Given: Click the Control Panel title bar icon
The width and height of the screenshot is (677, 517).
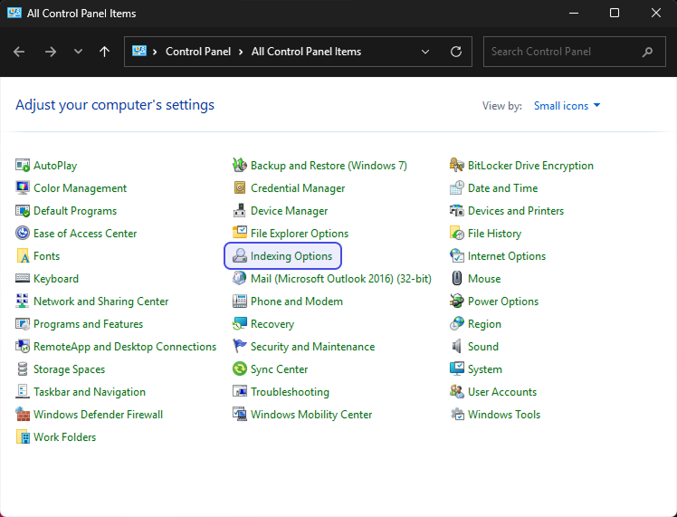Looking at the screenshot, I should click(x=14, y=13).
